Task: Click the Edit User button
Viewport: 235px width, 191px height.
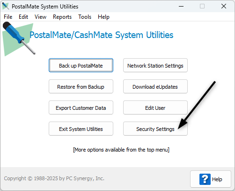Action: click(155, 107)
